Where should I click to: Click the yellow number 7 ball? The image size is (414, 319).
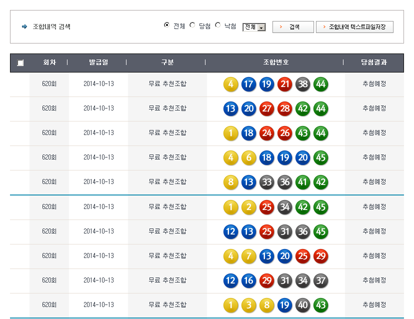point(248,256)
